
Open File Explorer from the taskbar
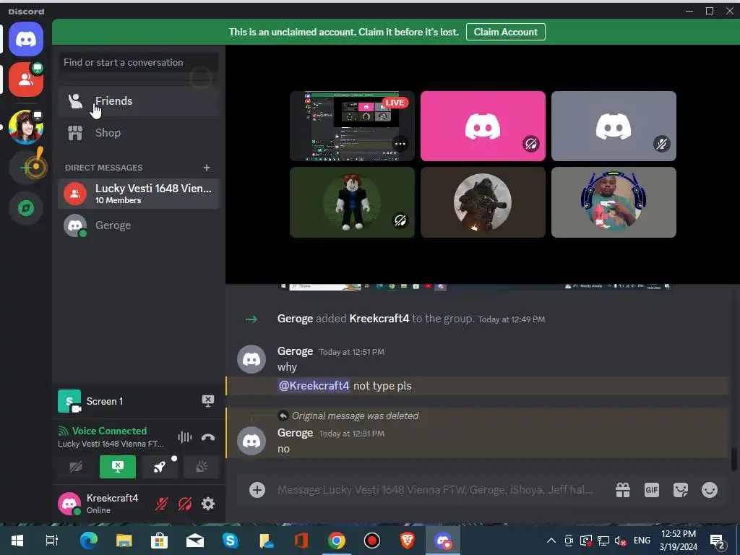124,541
